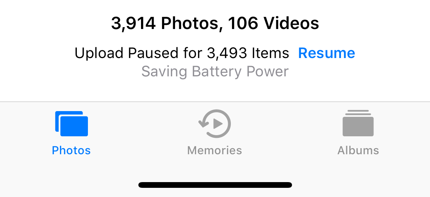Tap the blue Photos stacked-rectangles icon
Viewport: 430px width, 197px height.
tap(71, 124)
